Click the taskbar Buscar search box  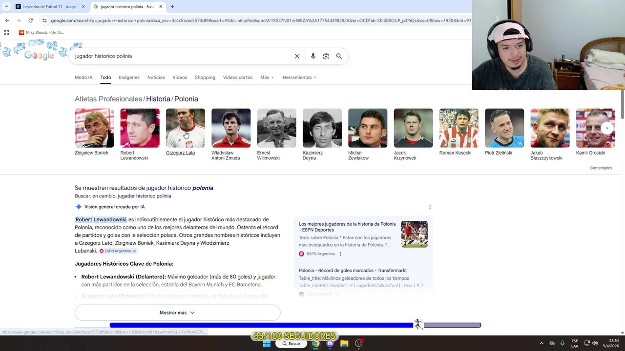coord(291,343)
